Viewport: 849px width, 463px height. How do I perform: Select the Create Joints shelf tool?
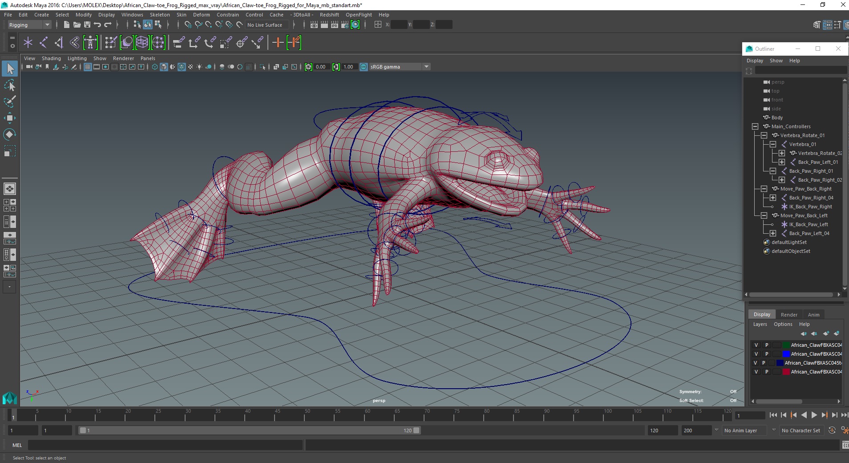pyautogui.click(x=44, y=43)
